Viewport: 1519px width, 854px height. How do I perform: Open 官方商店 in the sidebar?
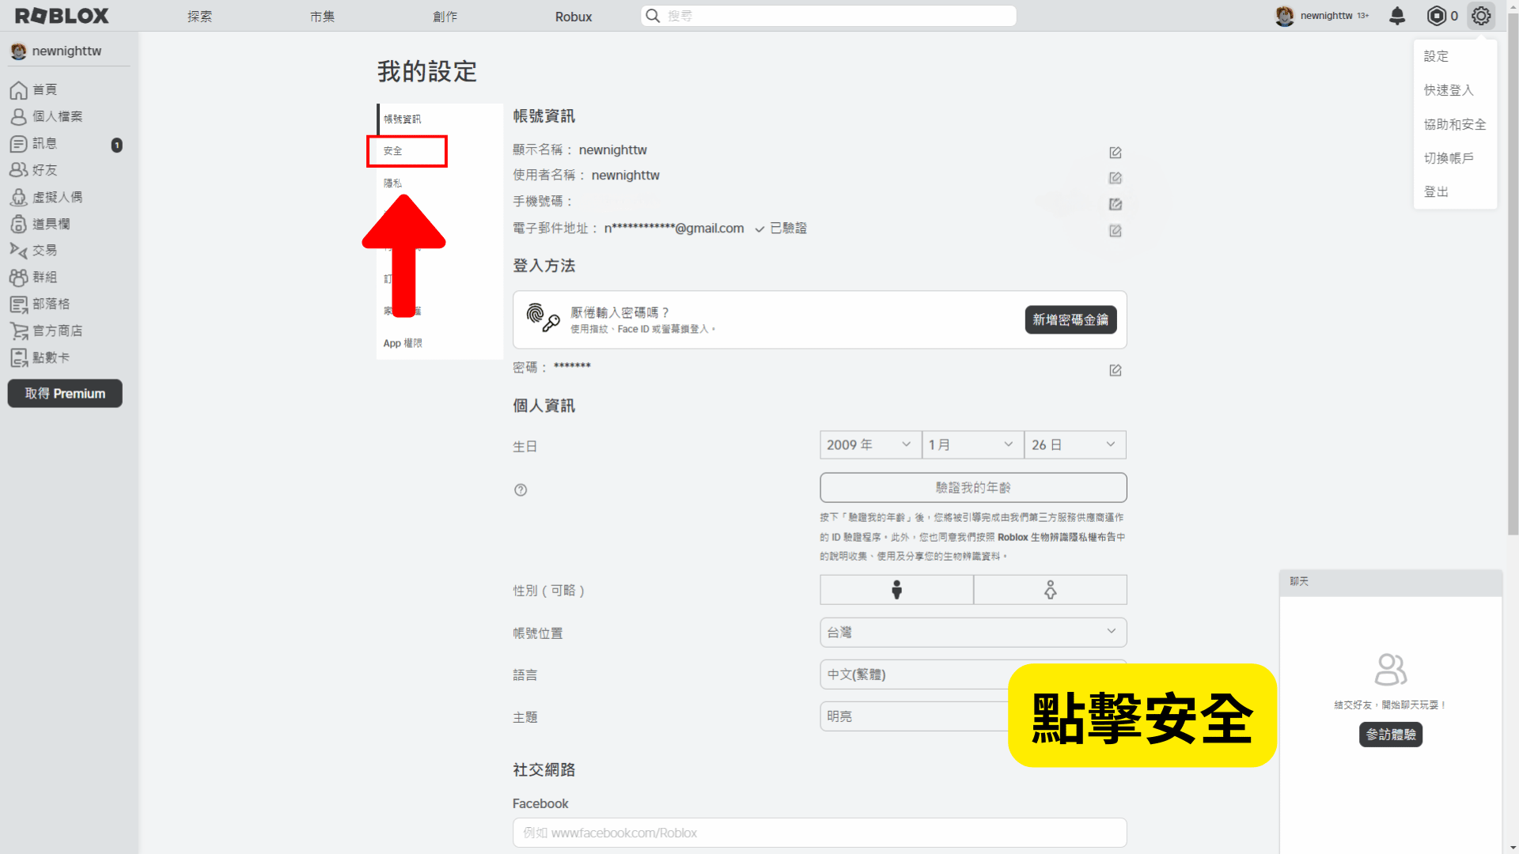coord(46,331)
